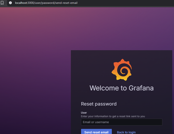Click the bookmark icon in browser toolbar
The width and height of the screenshot is (174, 134).
(2, 3)
